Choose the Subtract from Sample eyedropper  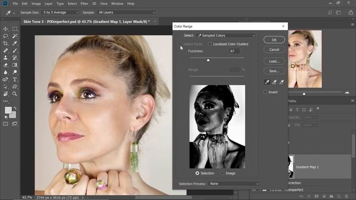click(281, 82)
